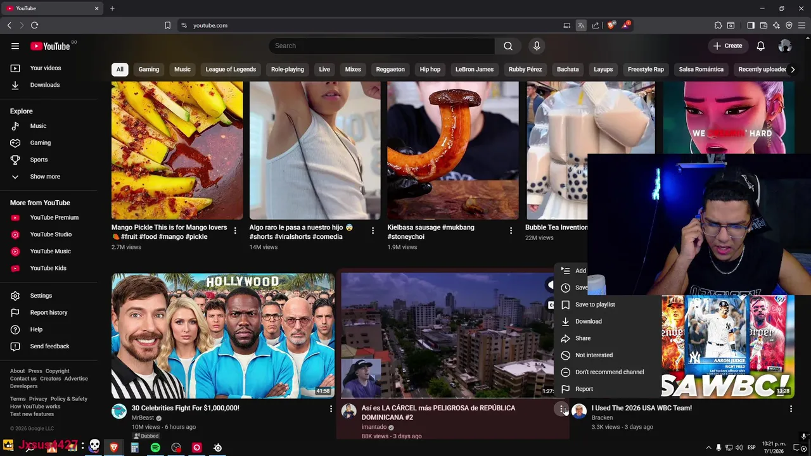811x456 pixels.
Task: Select the Freestyle Rap chip
Action: tap(646, 69)
